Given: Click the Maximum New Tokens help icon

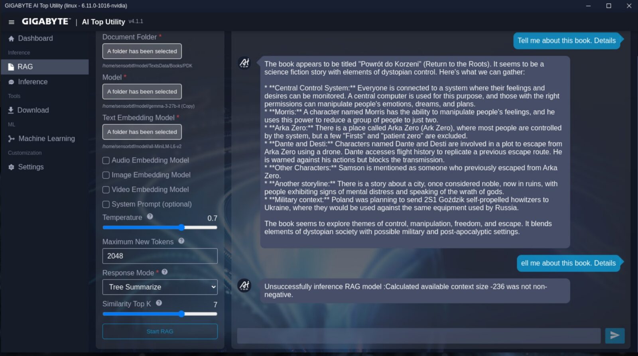Looking at the screenshot, I should (181, 241).
